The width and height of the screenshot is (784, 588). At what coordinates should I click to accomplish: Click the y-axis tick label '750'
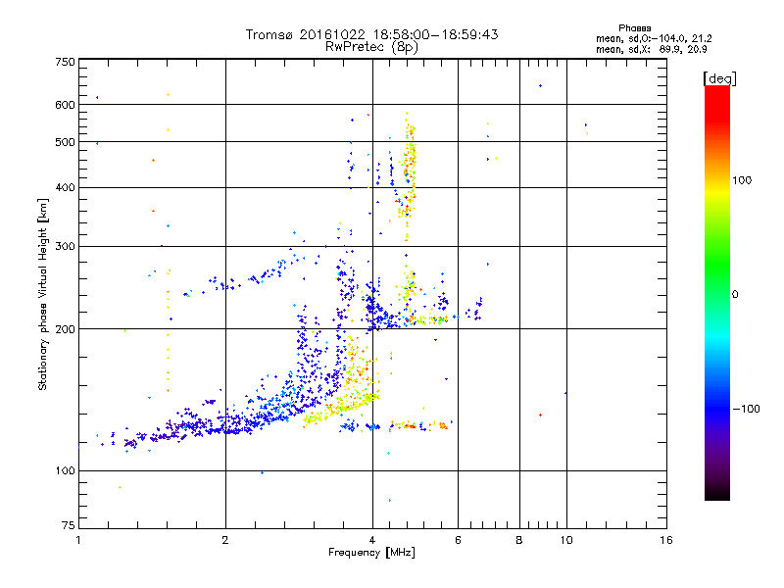[x=66, y=62]
